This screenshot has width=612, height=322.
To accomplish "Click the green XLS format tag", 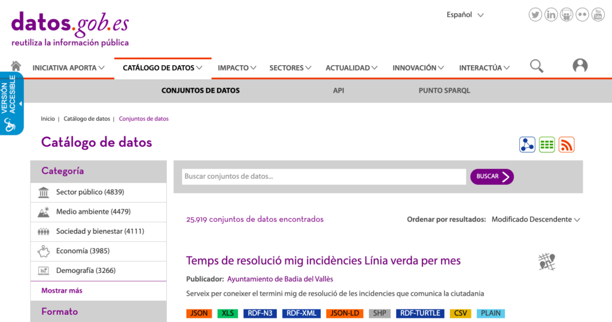I will (228, 313).
